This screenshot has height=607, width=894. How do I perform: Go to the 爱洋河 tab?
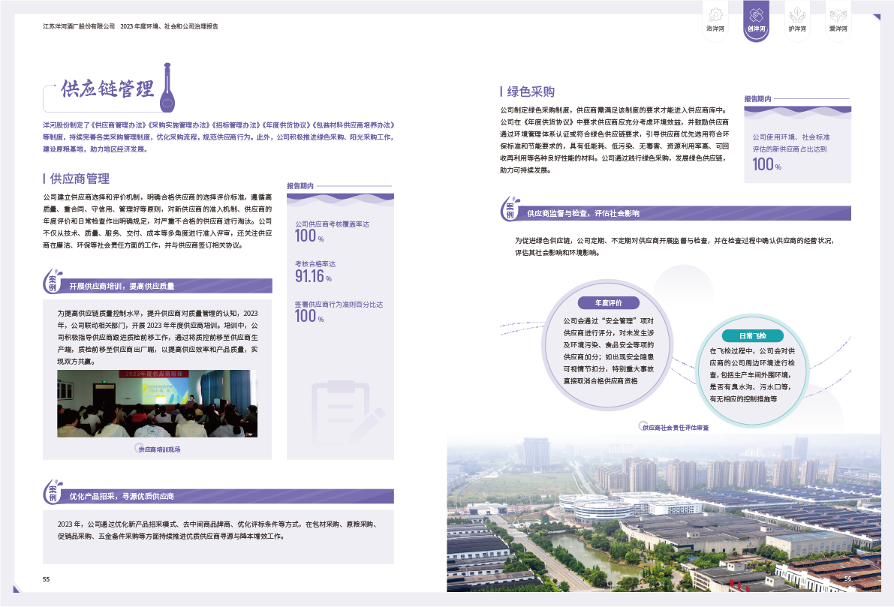[838, 20]
